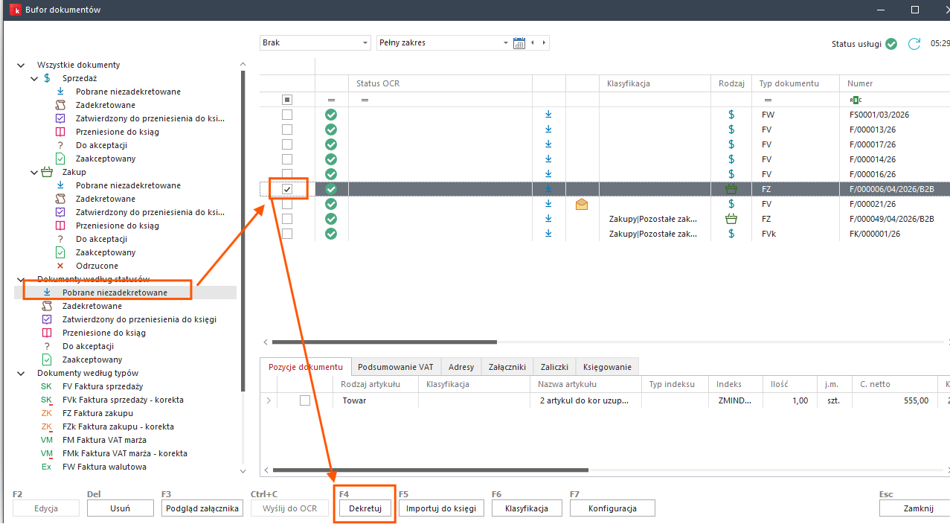Check the Towar item row checkbox
This screenshot has height=524, width=950.
point(305,400)
